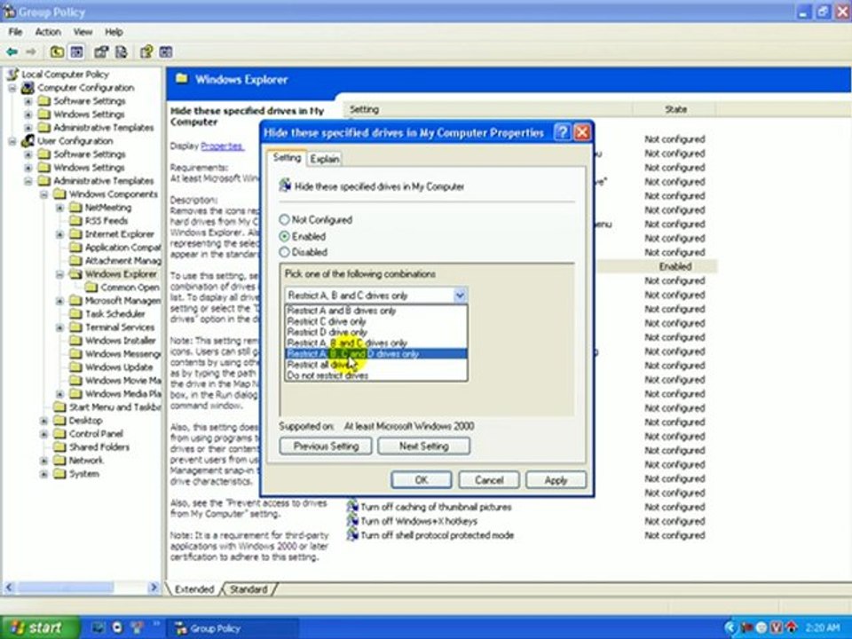Image resolution: width=852 pixels, height=639 pixels.
Task: Choose Restrict C drive only option
Action: (375, 321)
